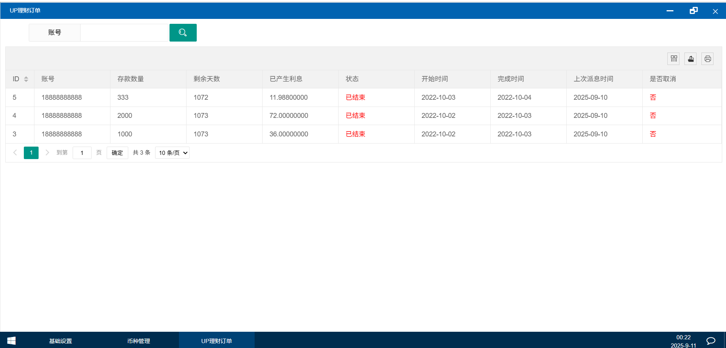Select page 1 in pagination
This screenshot has height=348, width=726.
click(31, 153)
